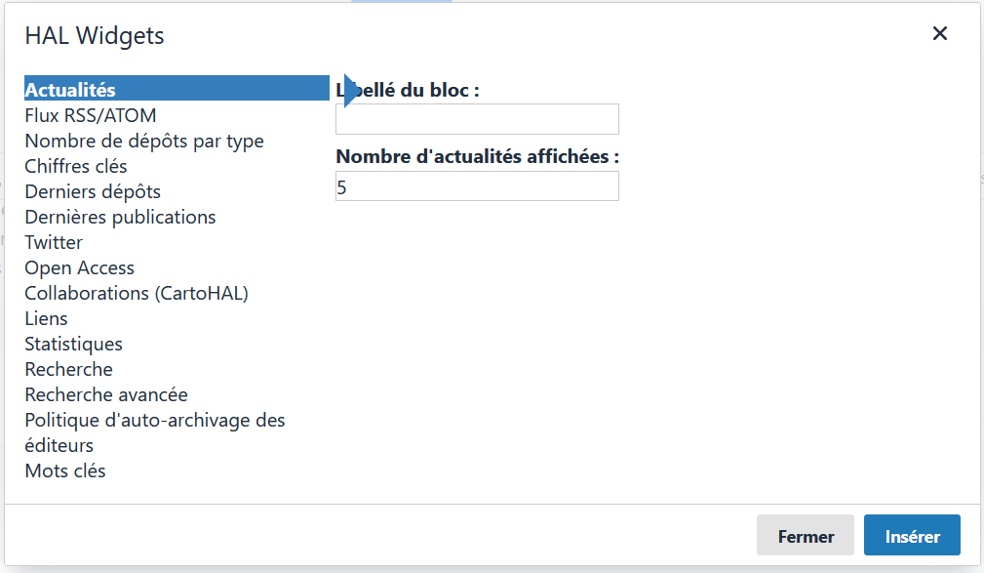Select the Liens widget

(x=46, y=318)
